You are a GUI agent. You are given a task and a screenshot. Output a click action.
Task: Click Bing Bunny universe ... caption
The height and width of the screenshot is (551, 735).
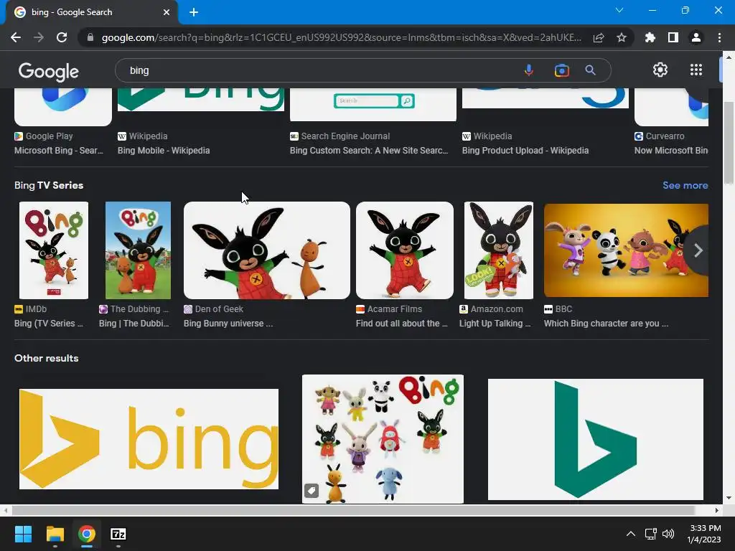pos(228,324)
